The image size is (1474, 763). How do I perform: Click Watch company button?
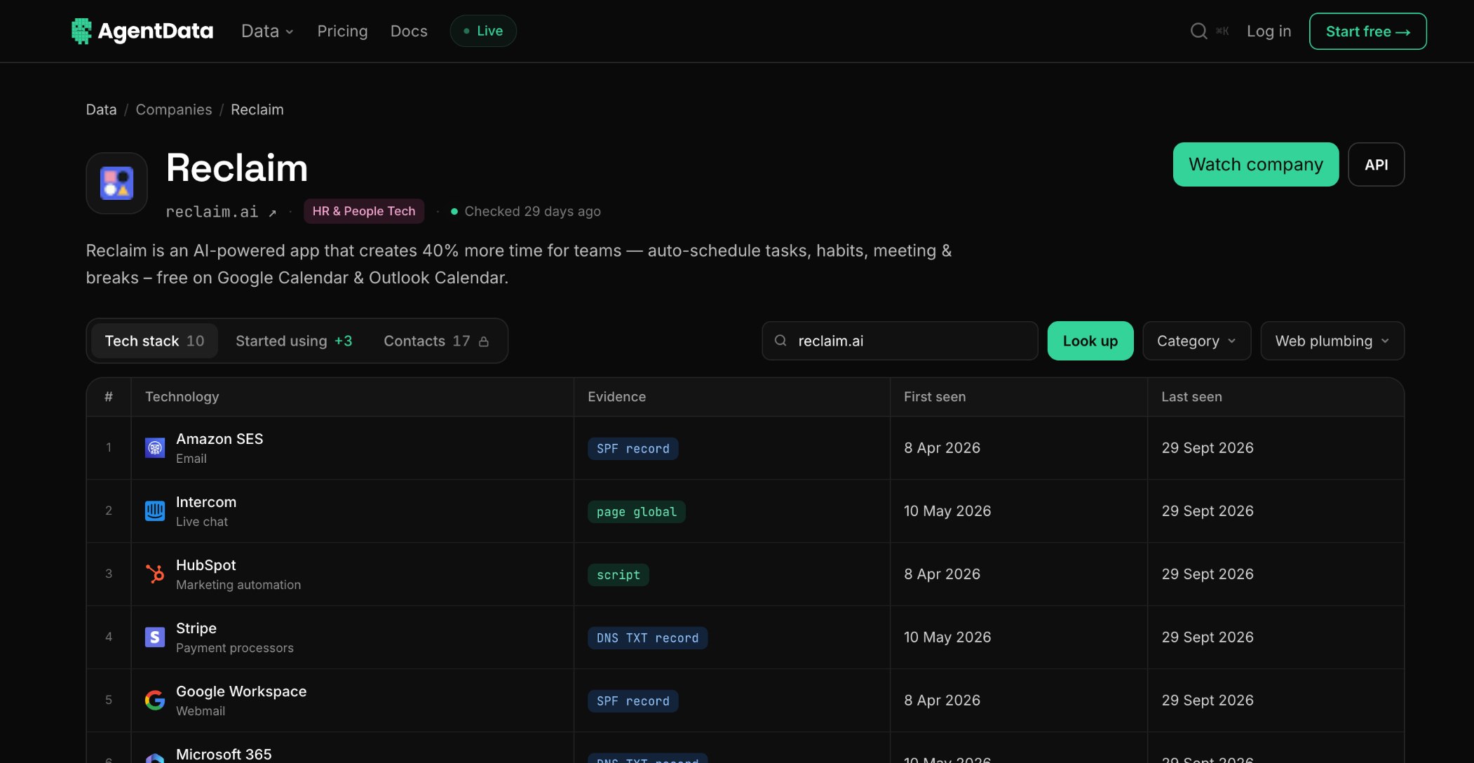coord(1255,164)
